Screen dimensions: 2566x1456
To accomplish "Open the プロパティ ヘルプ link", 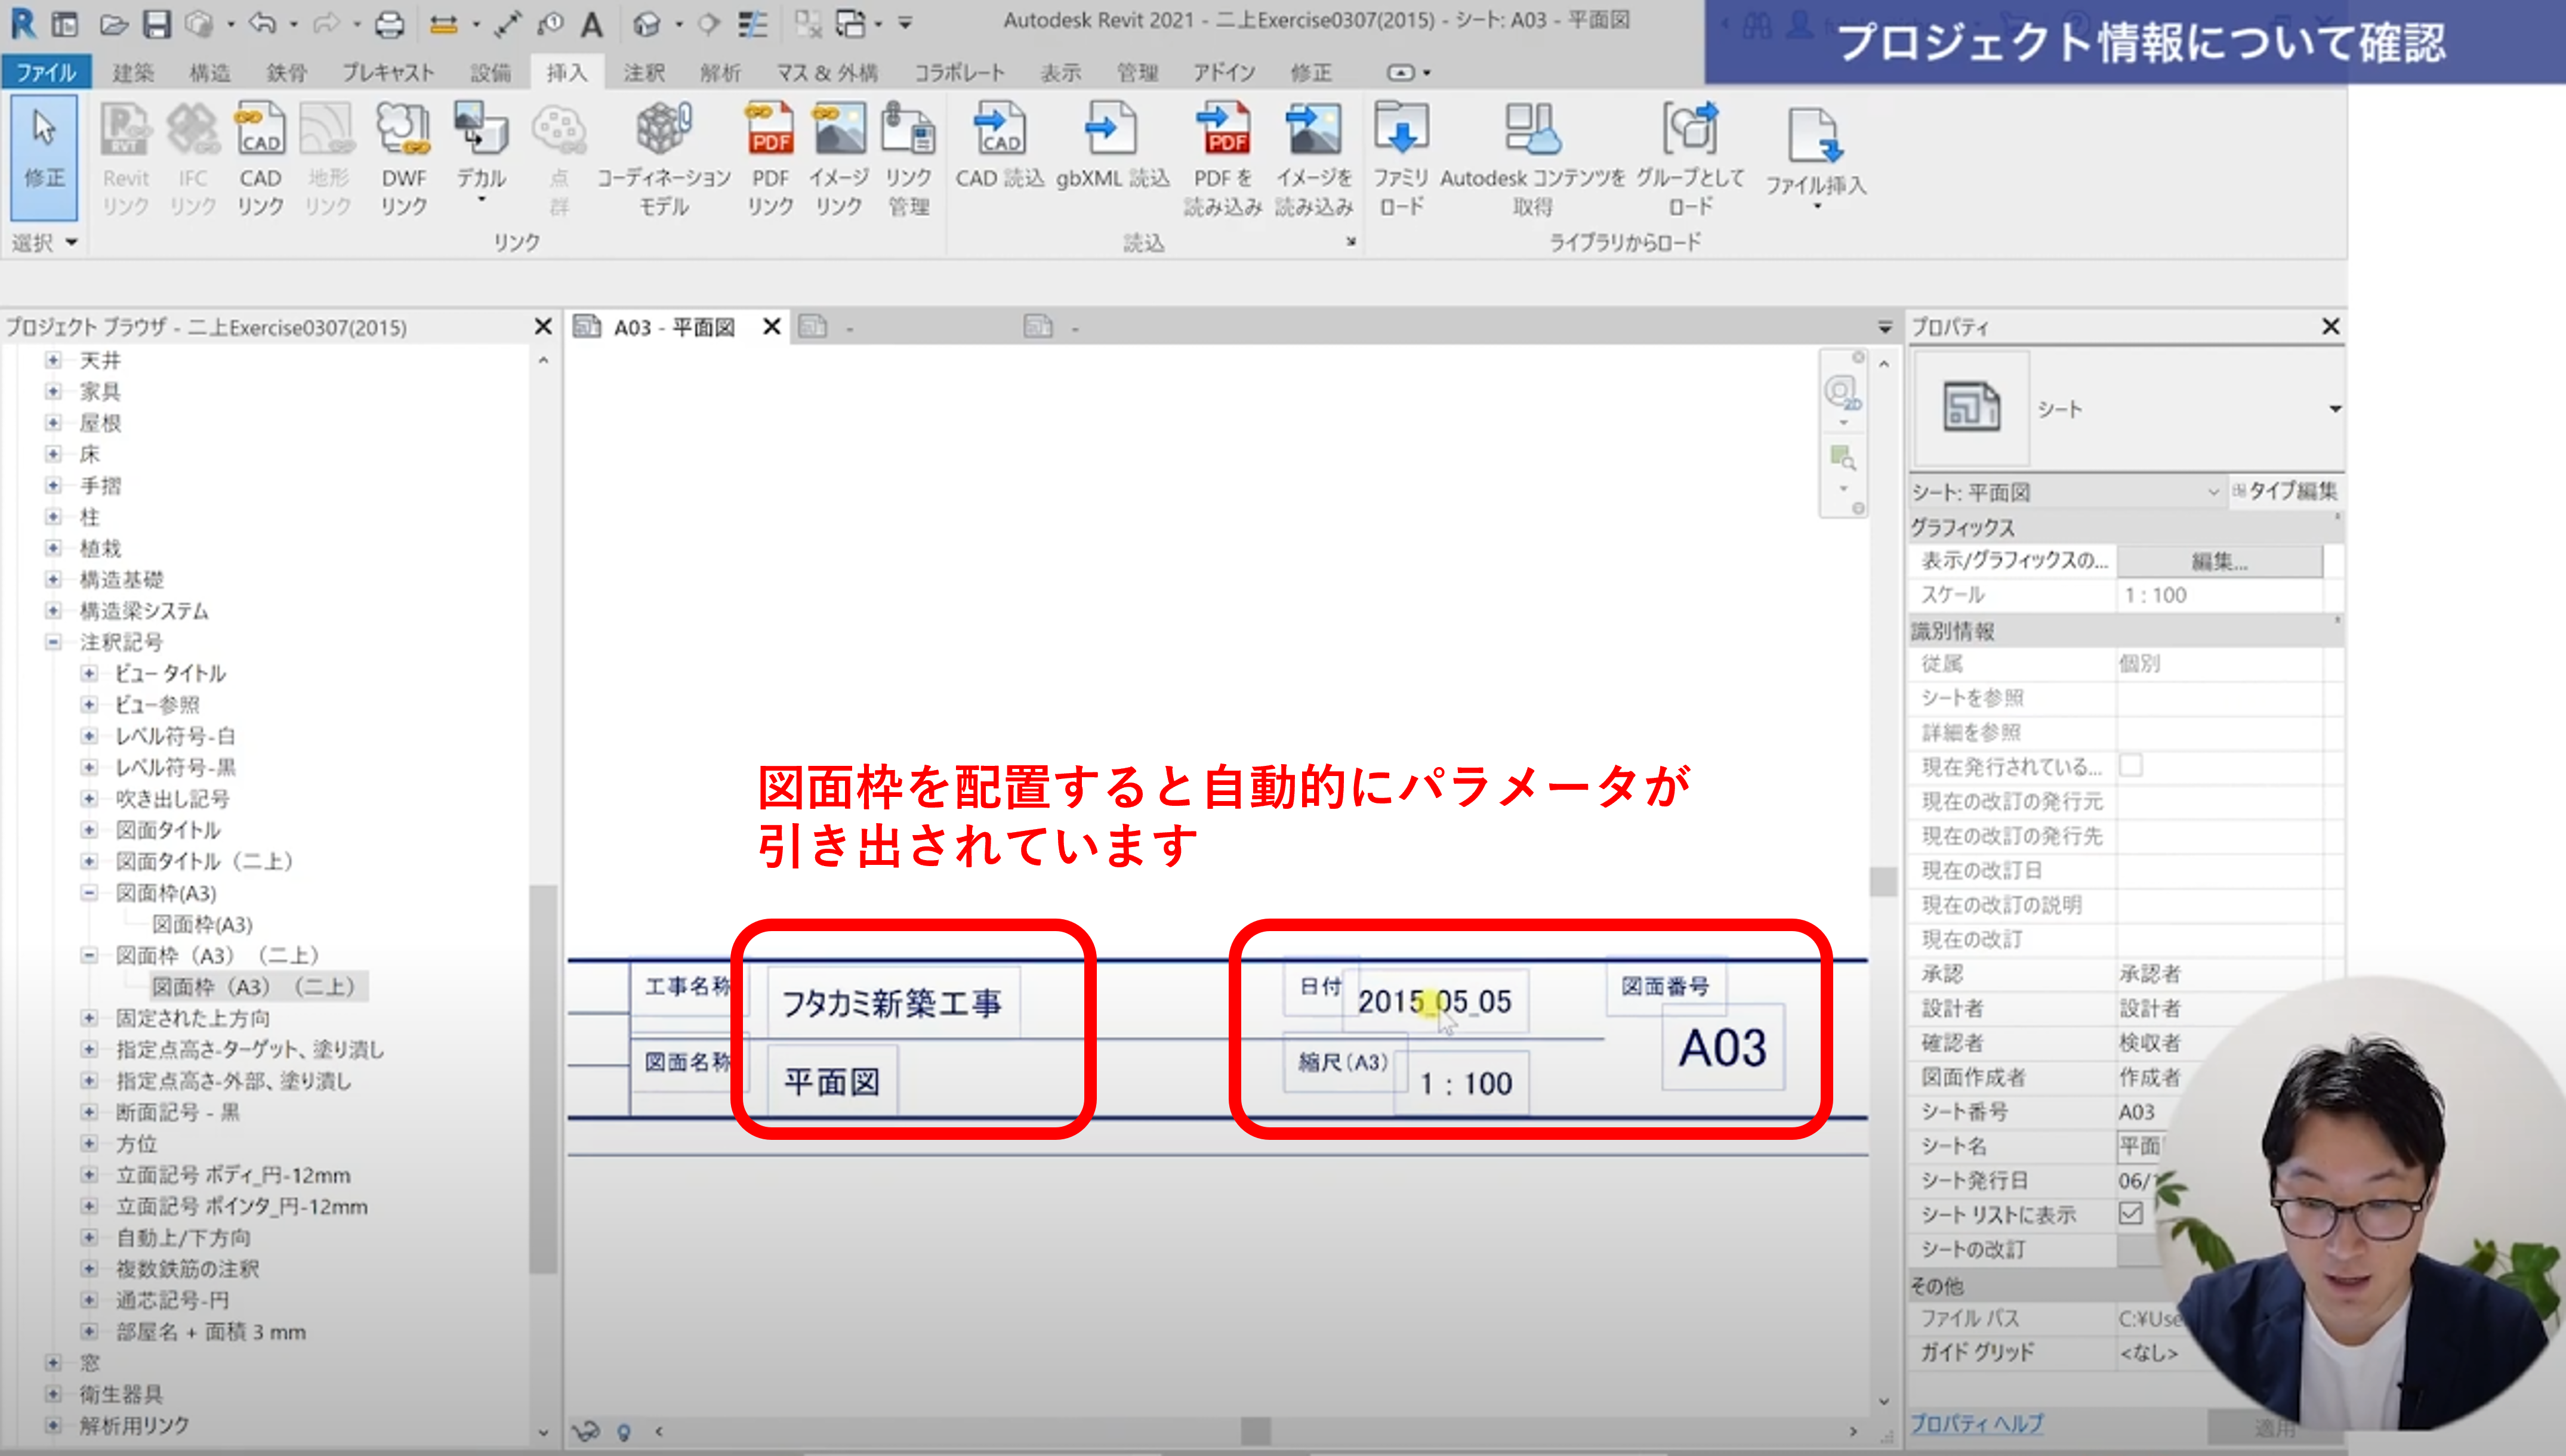I will click(1977, 1423).
